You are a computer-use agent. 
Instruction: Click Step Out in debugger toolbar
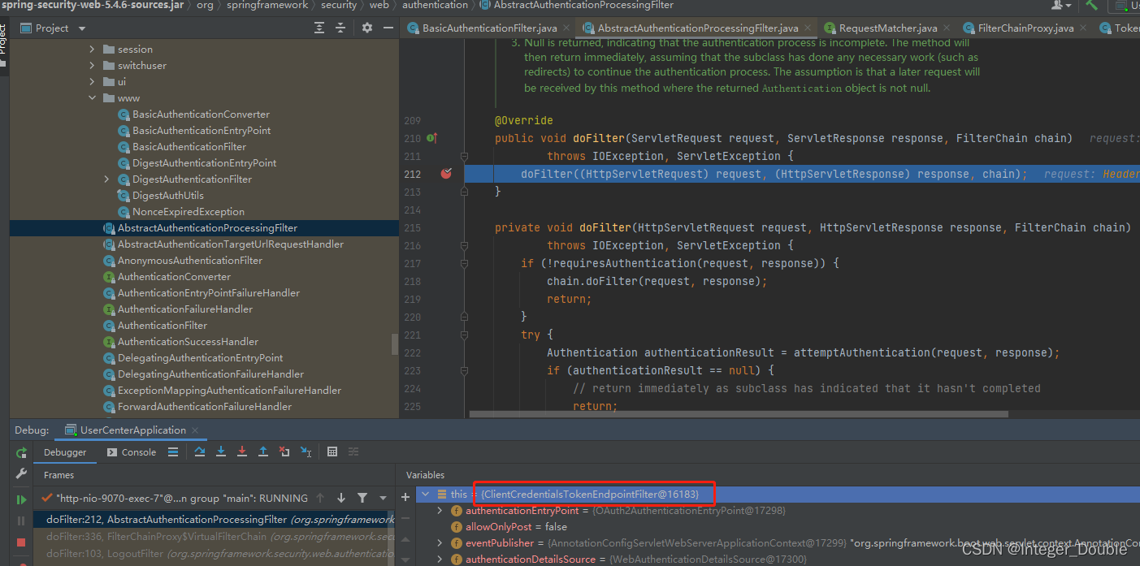[x=263, y=452]
